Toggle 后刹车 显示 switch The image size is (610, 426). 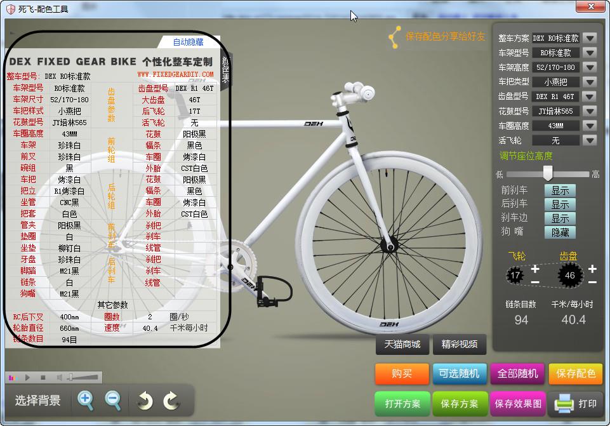point(560,204)
